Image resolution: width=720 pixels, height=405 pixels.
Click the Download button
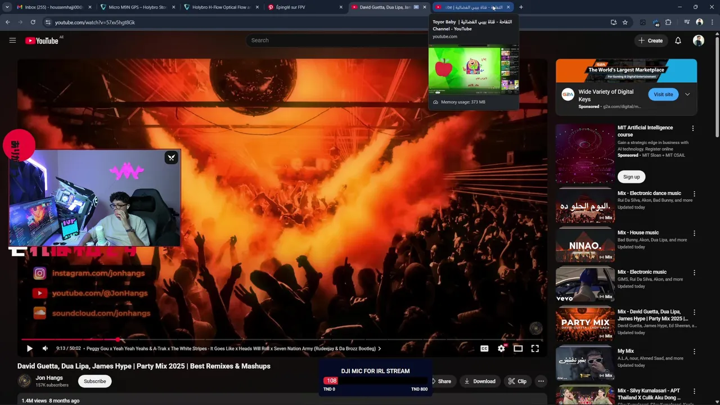pyautogui.click(x=480, y=381)
